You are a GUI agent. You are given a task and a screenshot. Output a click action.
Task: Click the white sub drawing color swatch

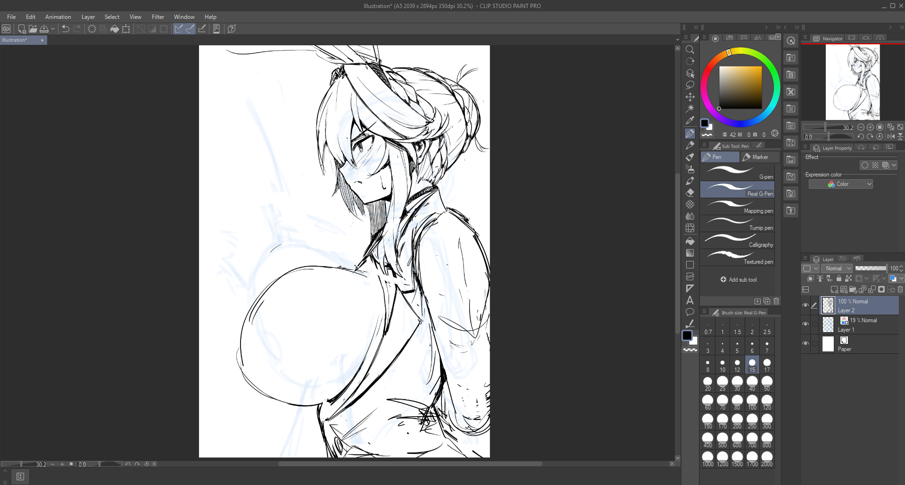click(694, 341)
